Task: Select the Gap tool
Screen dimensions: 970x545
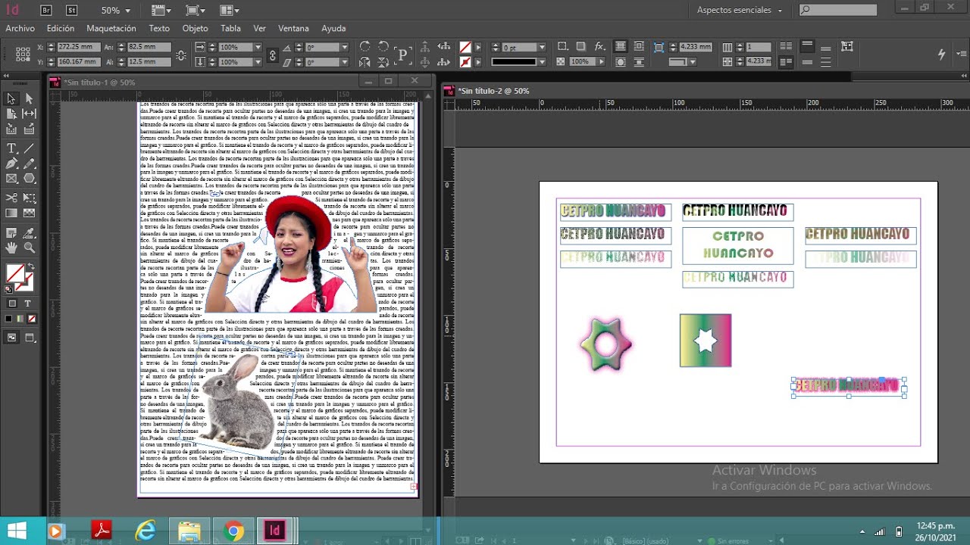Action: [x=30, y=114]
